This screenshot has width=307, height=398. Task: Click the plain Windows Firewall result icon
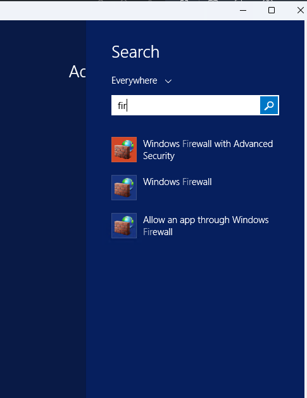(124, 188)
